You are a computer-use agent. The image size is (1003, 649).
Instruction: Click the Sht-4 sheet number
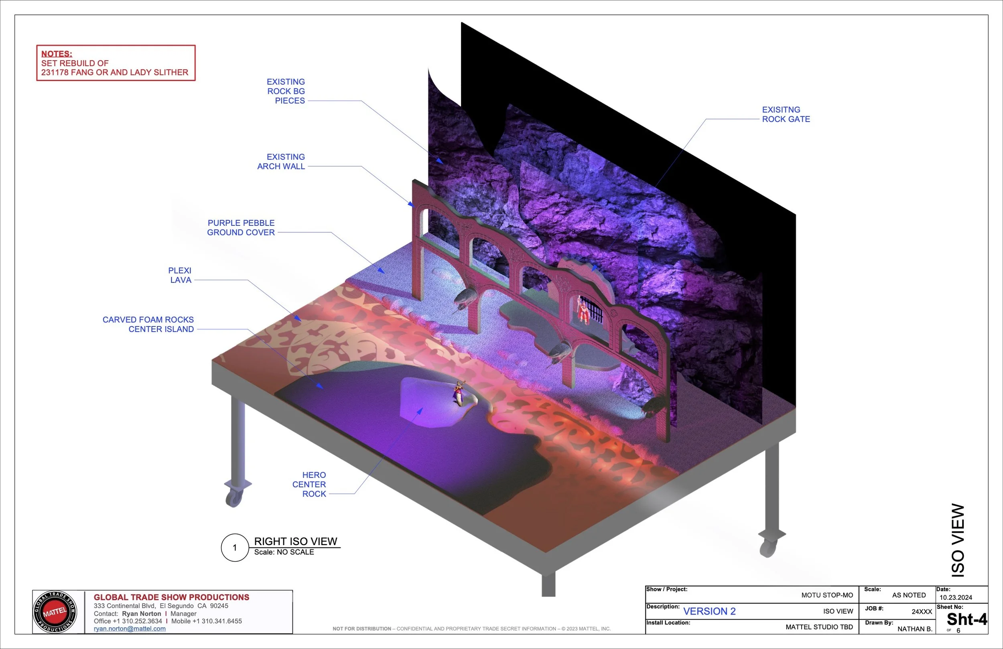pyautogui.click(x=966, y=619)
